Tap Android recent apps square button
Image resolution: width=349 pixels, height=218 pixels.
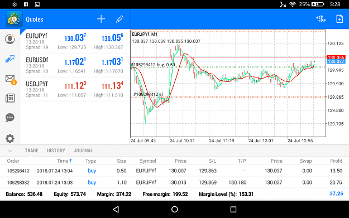pos(233,209)
